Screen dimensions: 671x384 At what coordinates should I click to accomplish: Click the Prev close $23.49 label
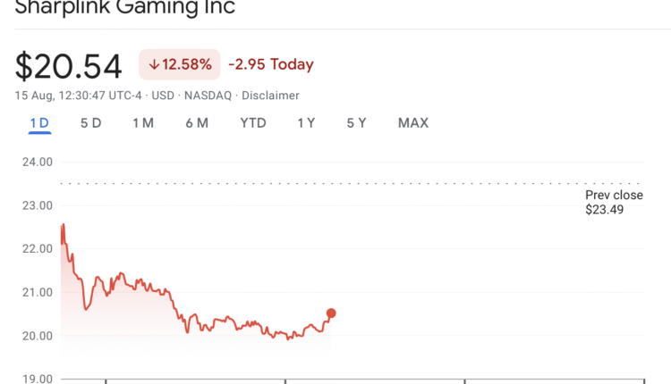[x=614, y=203]
